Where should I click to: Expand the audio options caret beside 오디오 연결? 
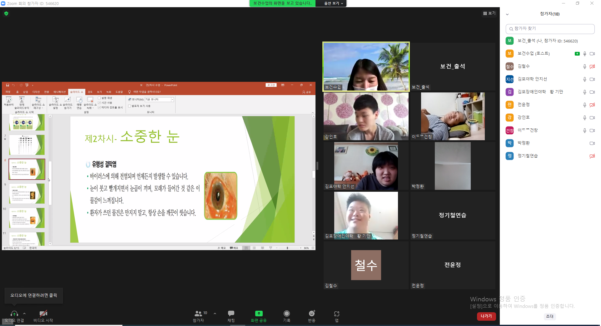tap(24, 314)
